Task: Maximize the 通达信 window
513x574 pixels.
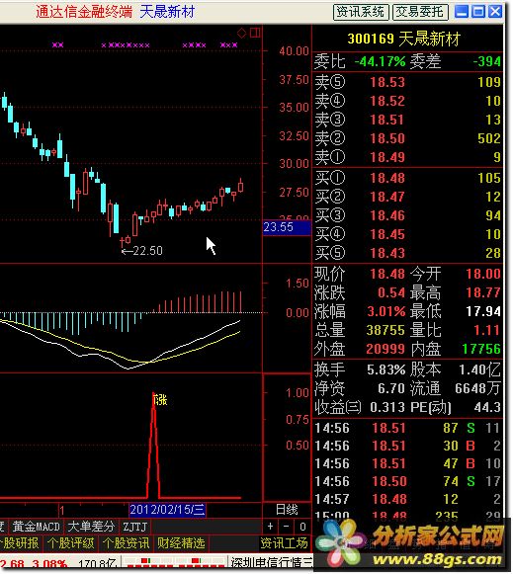Action: pyautogui.click(x=478, y=12)
